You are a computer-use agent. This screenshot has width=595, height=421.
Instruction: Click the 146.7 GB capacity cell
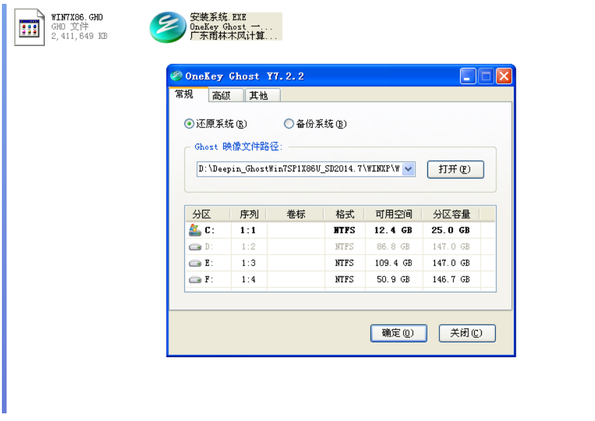451,280
